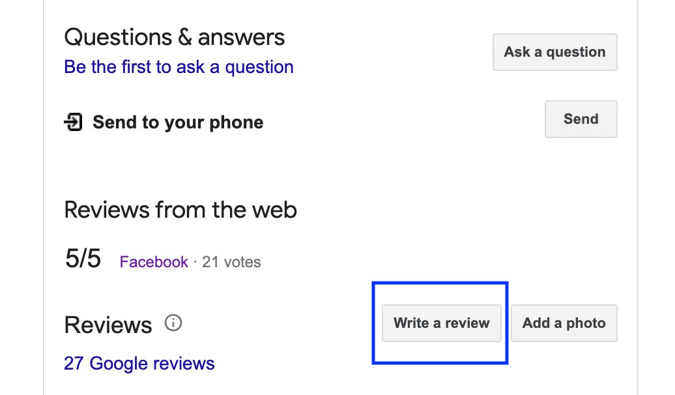This screenshot has height=395, width=675.
Task: Click the Write a review button
Action: (x=441, y=323)
